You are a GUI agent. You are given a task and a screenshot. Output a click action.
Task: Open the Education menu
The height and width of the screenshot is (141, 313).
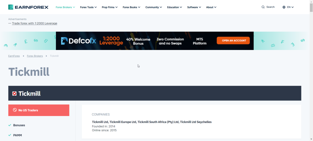pos(175,7)
